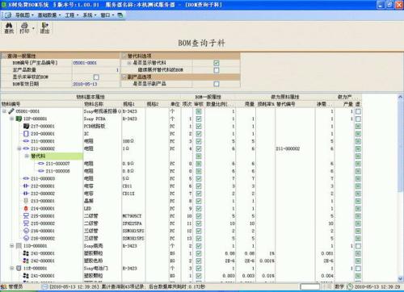The image size is (404, 292).
Task: Toggle the 是否显示替代料 checkbox
Action: click(x=217, y=63)
